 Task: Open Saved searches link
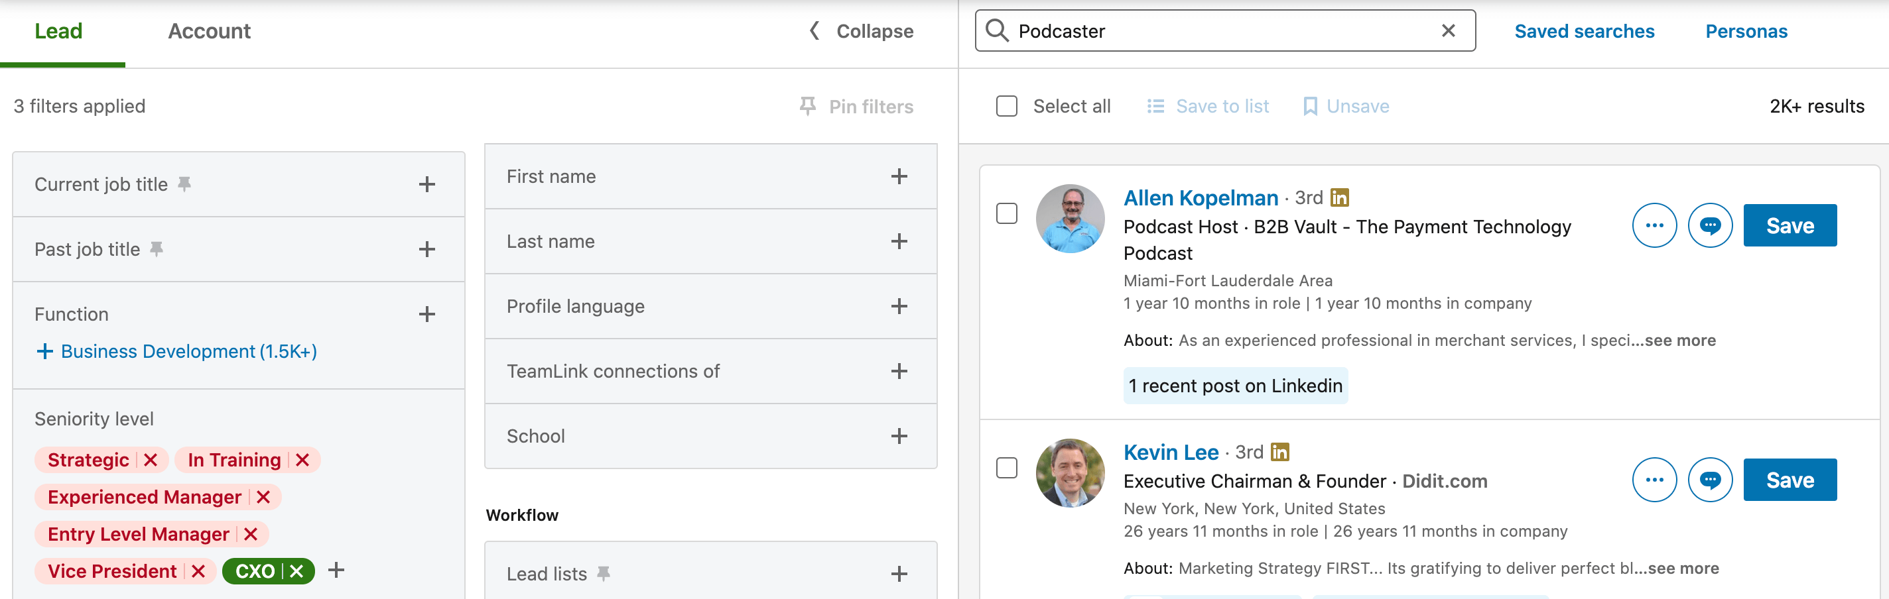click(x=1584, y=32)
